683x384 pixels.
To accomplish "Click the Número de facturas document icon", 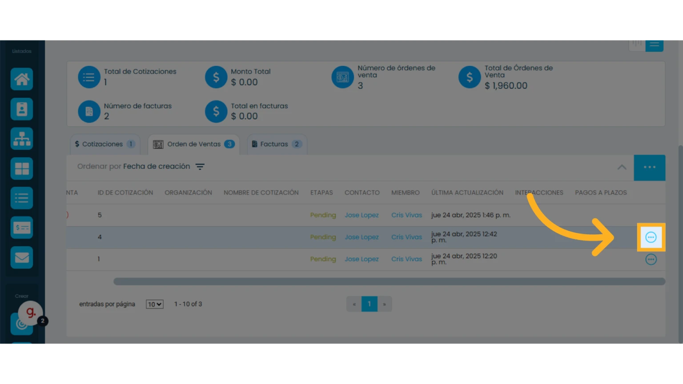I will pyautogui.click(x=89, y=111).
